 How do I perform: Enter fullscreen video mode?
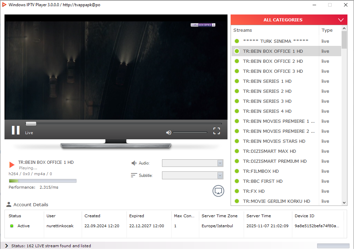pos(216,131)
